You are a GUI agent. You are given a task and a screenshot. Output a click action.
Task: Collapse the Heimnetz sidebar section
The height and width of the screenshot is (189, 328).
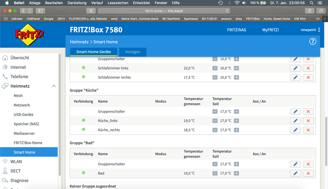54,86
